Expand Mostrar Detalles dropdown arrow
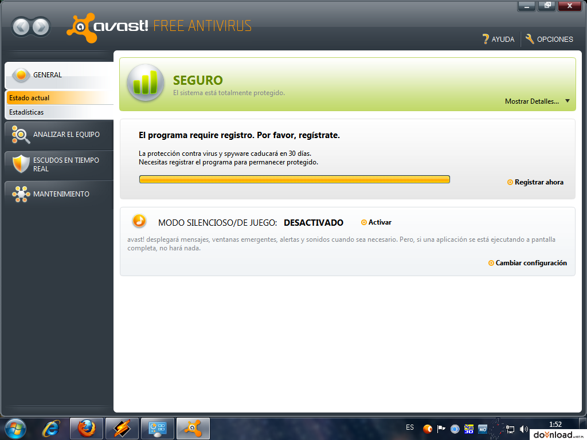587x440 pixels. [x=568, y=101]
